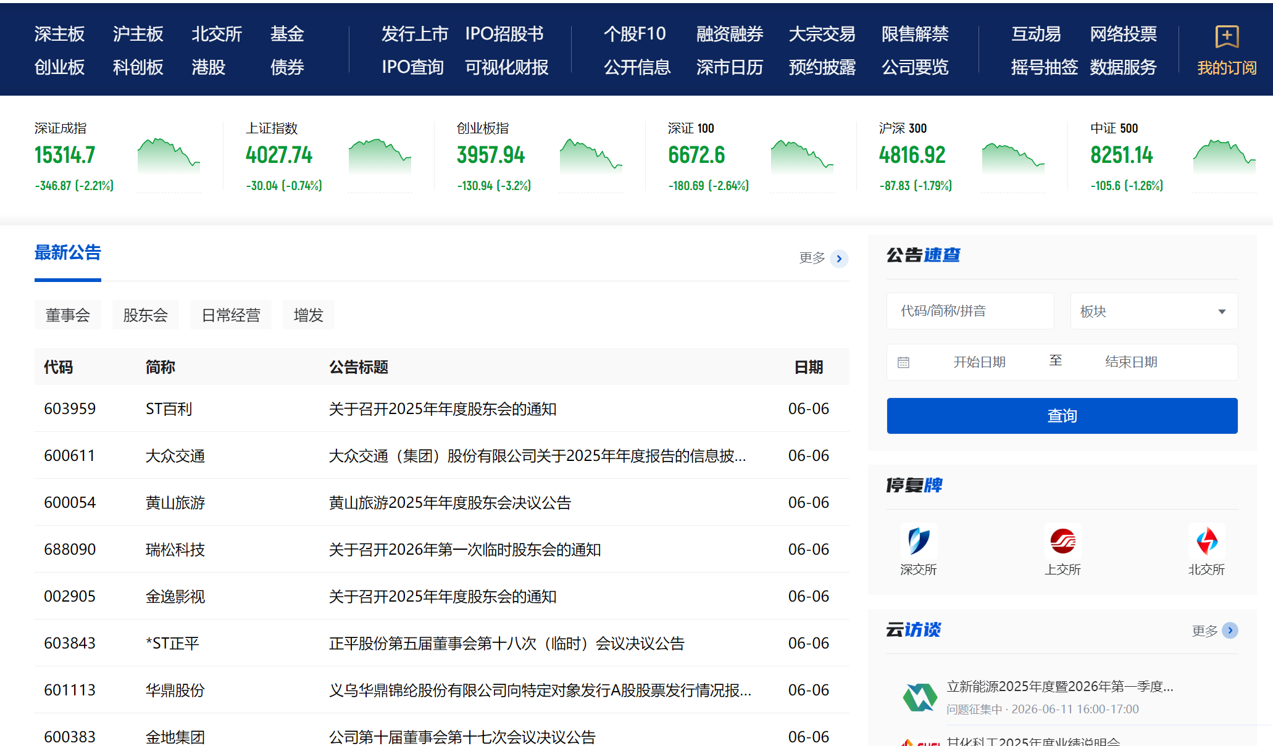This screenshot has height=746, width=1273.
Task: Filter announcements by 股东会
Action: [146, 315]
